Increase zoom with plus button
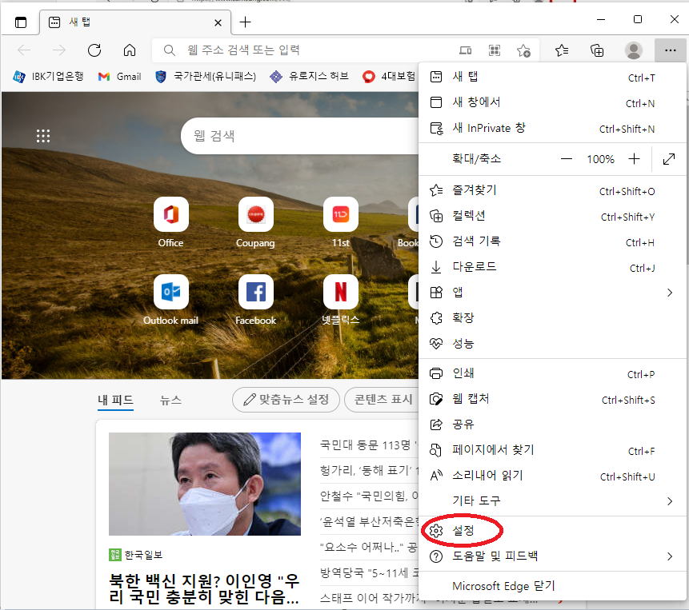This screenshot has height=610, width=689. 634,159
